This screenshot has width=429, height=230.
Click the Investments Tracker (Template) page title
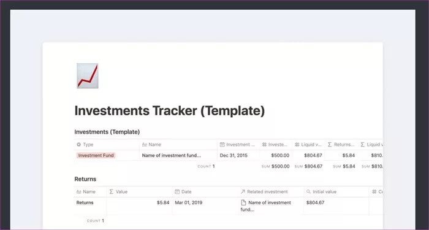click(x=170, y=110)
